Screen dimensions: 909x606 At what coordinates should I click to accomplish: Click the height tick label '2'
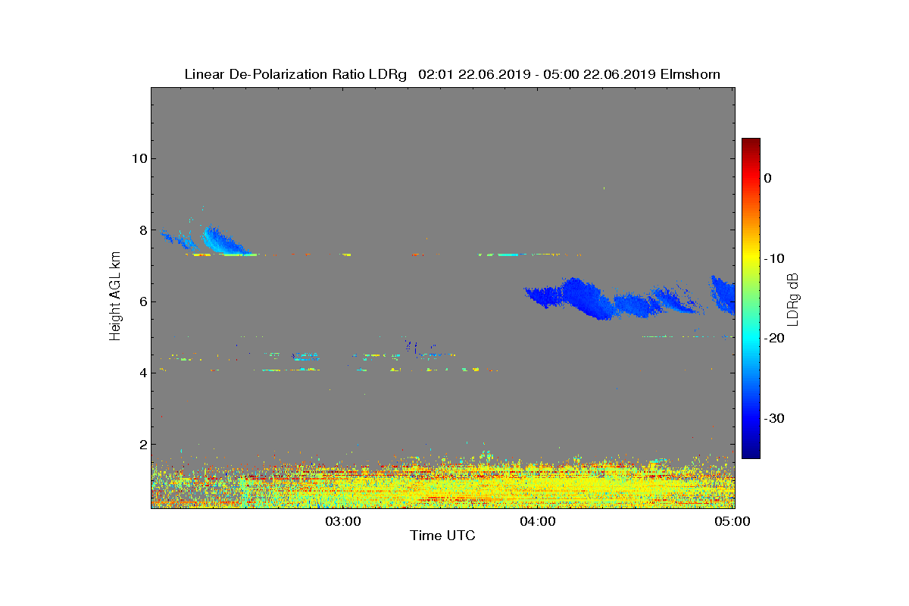point(142,445)
